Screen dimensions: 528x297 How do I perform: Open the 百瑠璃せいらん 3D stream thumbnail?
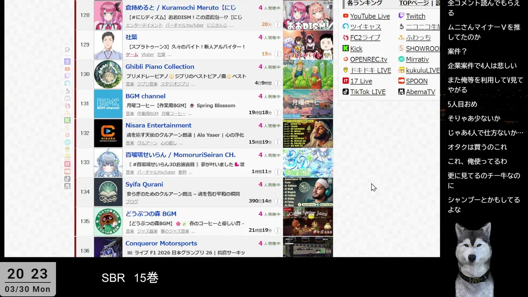tap(308, 163)
